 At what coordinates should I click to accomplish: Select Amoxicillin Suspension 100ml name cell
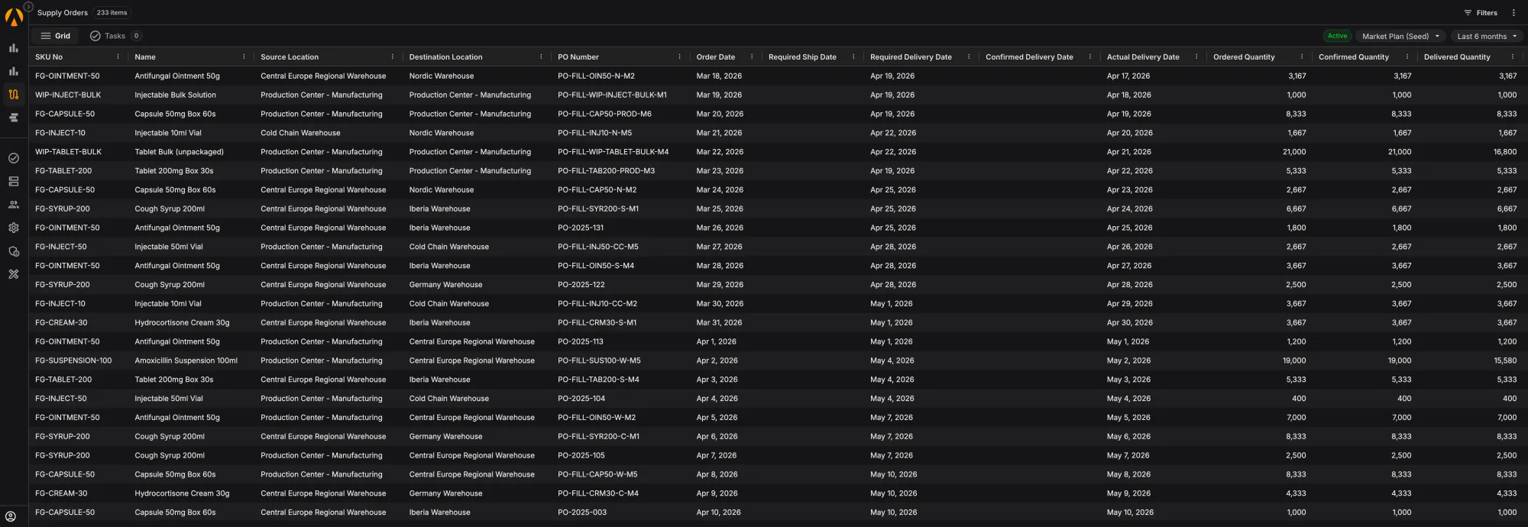point(186,360)
